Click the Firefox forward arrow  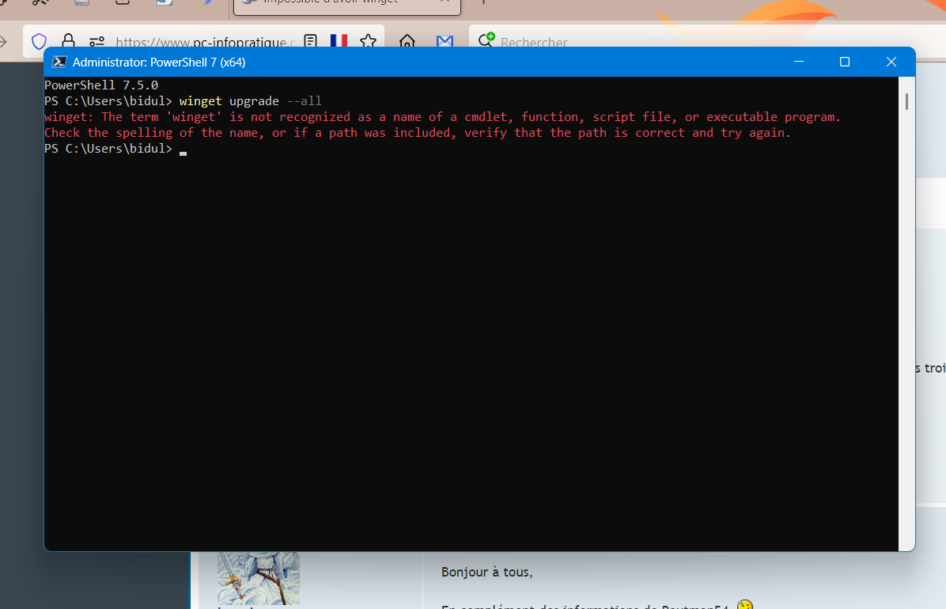(x=3, y=41)
